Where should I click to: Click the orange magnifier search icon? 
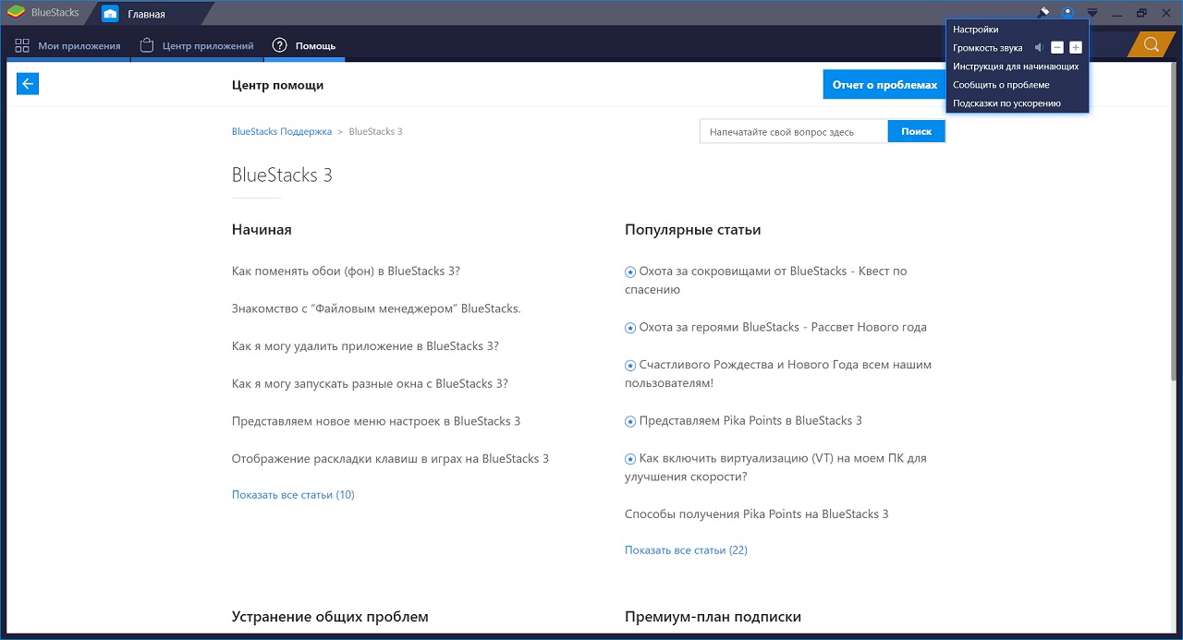[x=1151, y=45]
